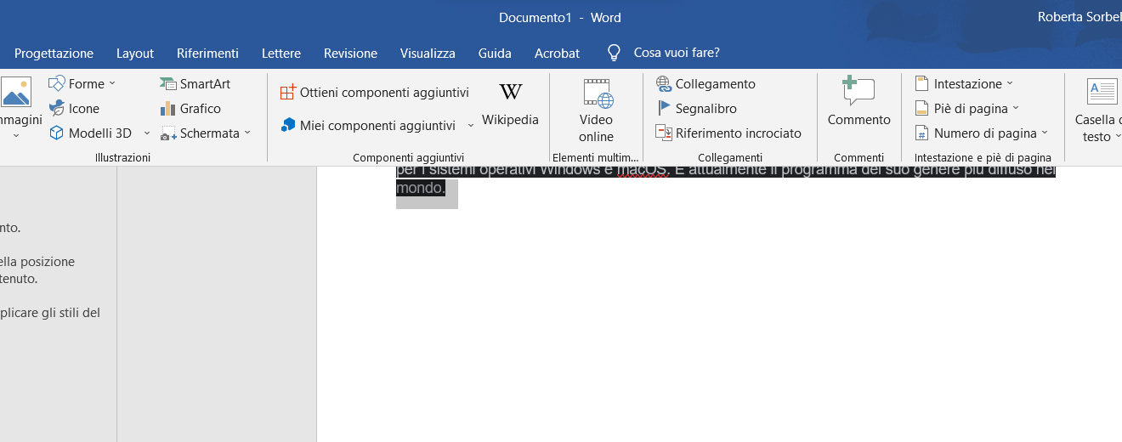Screen dimensions: 1122x442
Task: Expand the Casella di testo dropdown arrow
Action: click(x=1118, y=137)
